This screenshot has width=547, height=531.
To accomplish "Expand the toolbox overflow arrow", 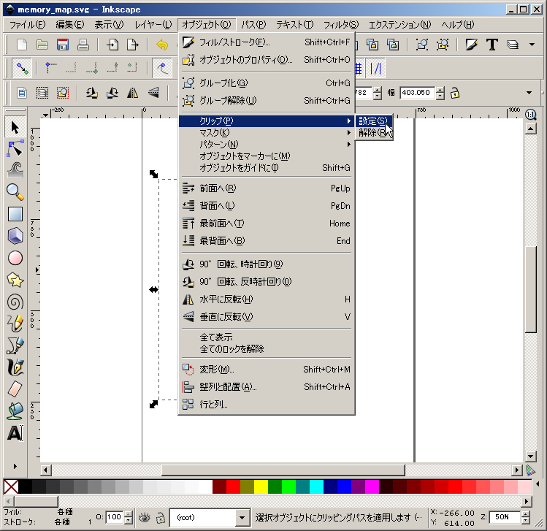I will click(x=15, y=466).
